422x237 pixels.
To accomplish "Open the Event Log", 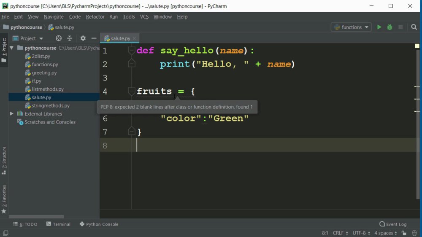I will (x=393, y=224).
